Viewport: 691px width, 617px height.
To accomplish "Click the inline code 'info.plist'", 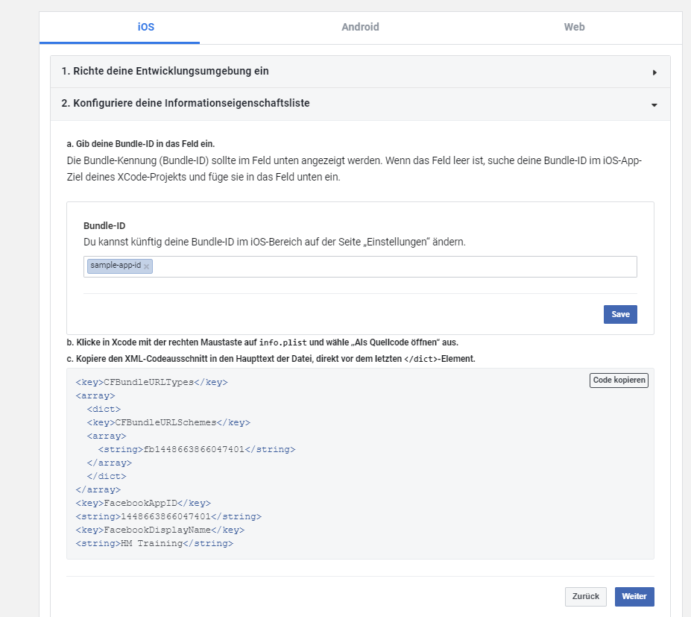I will tap(283, 342).
